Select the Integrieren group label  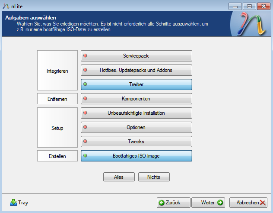(57, 71)
